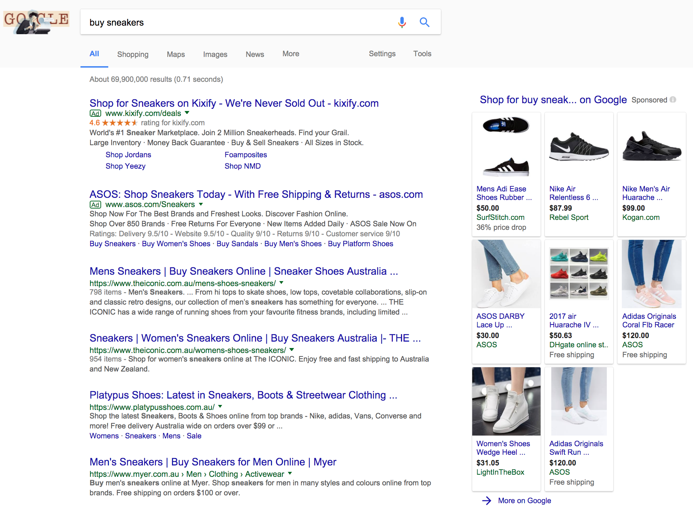This screenshot has height=511, width=693.
Task: Open the Mens Adi Ease shoes thumbnail
Action: tap(506, 147)
